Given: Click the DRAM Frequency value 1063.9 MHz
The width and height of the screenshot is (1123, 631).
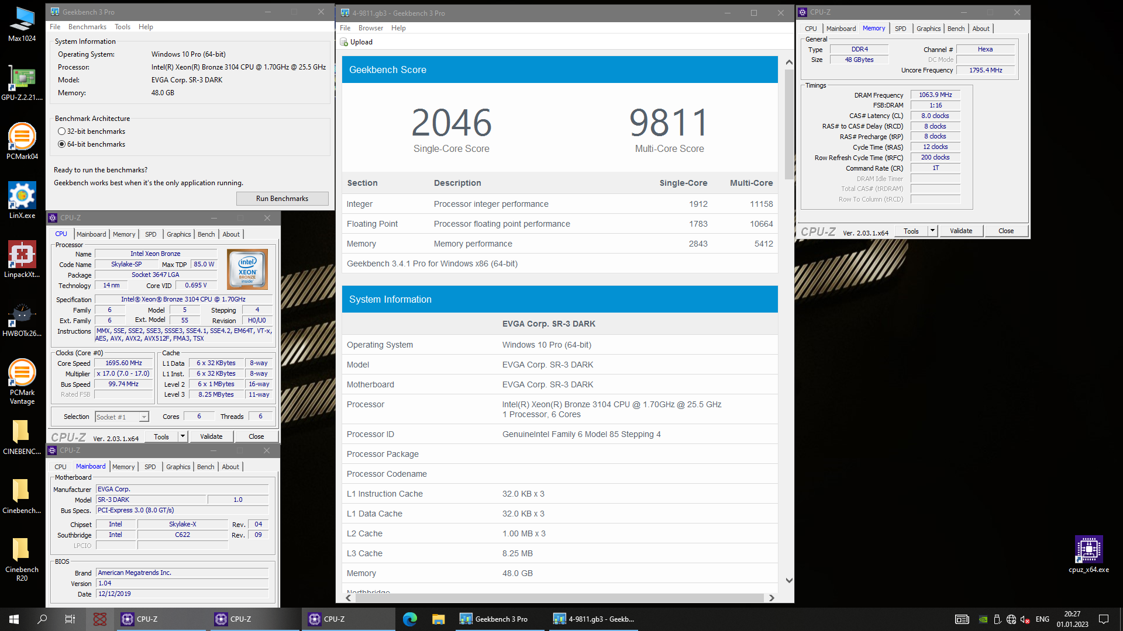Looking at the screenshot, I should pyautogui.click(x=935, y=95).
